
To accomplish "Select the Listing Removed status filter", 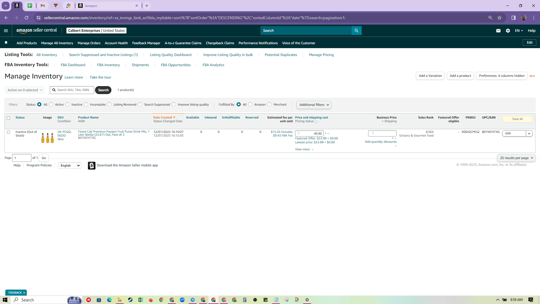I will tap(109, 104).
